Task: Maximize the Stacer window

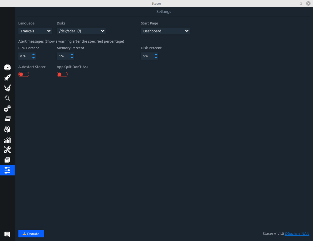Action: pyautogui.click(x=301, y=3)
